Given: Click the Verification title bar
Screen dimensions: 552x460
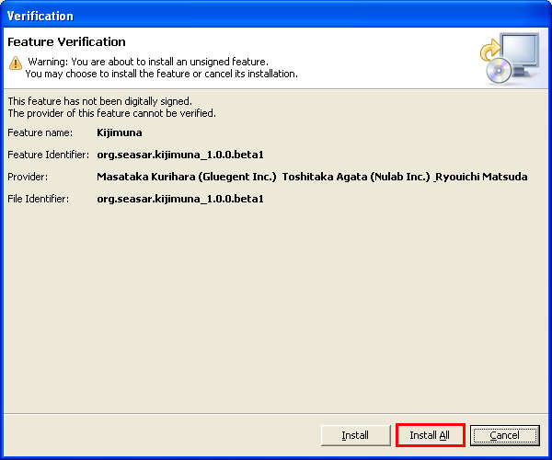Looking at the screenshot, I should click(x=276, y=16).
